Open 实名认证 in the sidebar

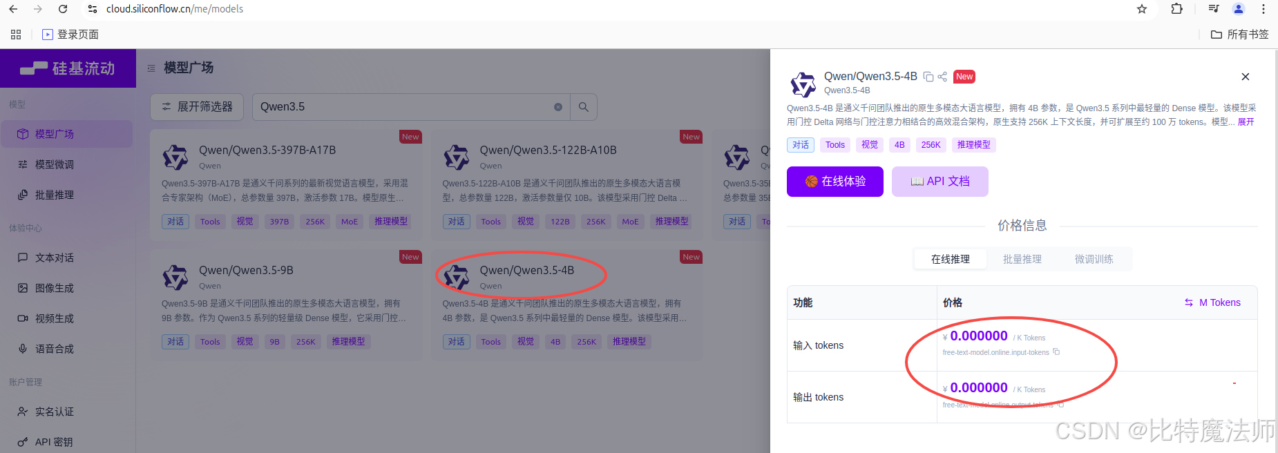click(x=66, y=412)
